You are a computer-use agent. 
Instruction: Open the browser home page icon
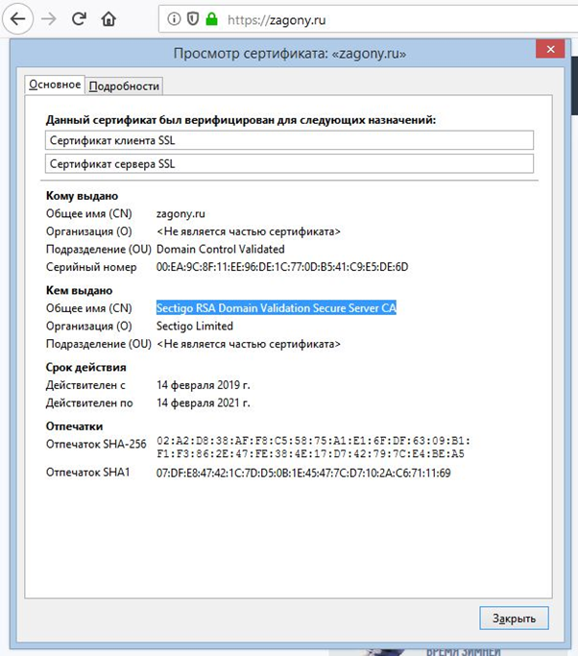pos(108,19)
